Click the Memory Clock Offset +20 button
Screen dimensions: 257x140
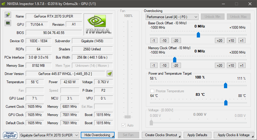220,66
